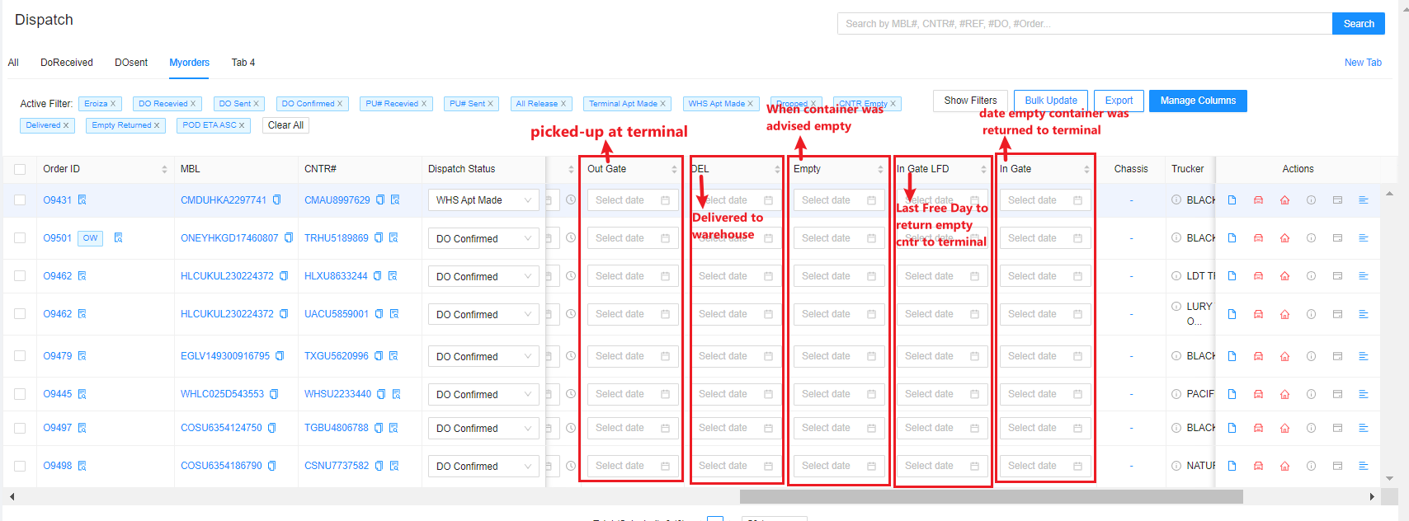
Task: Open Dispatch Status dropdown showing WHS Apt Made
Action: tap(483, 200)
